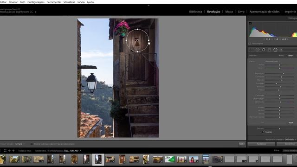Click the mask Editar option
The image size is (297, 167).
[290, 56]
